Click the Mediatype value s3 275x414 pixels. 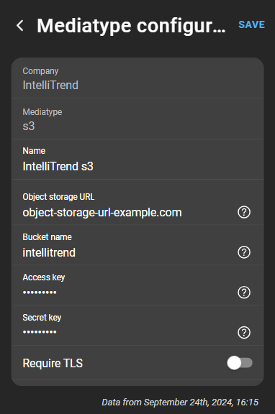point(29,126)
